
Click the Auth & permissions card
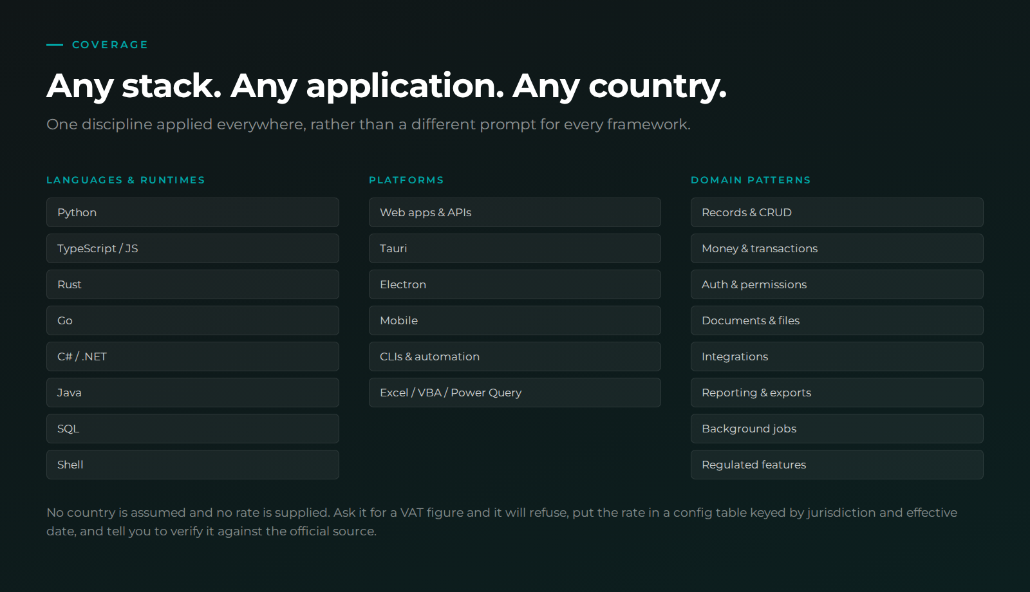pyautogui.click(x=837, y=284)
